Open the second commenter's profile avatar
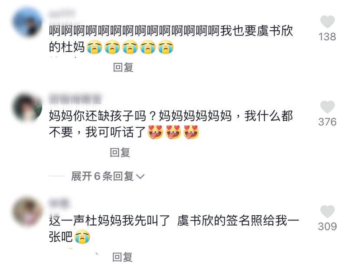Screen dimensions: 347x275 point(27,107)
